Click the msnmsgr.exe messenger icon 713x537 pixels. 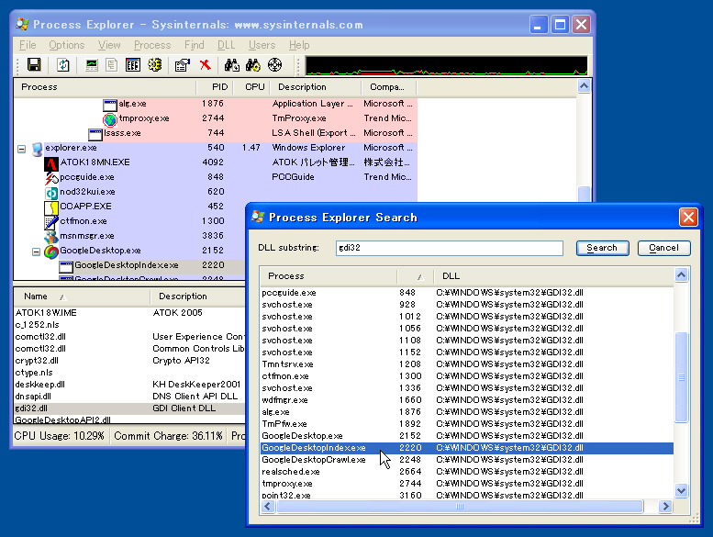pos(51,237)
